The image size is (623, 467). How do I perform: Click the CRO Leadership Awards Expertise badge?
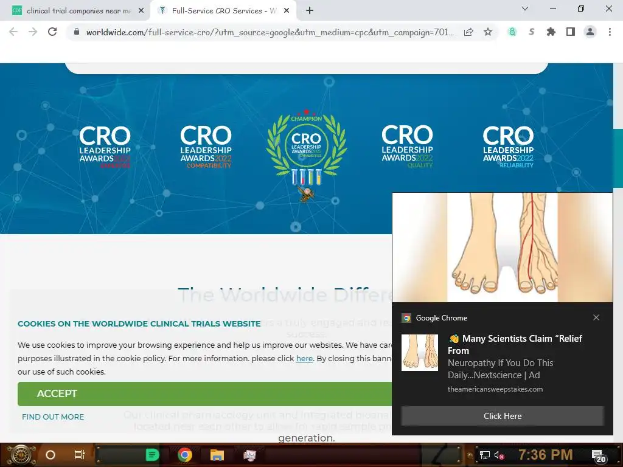tap(105, 147)
